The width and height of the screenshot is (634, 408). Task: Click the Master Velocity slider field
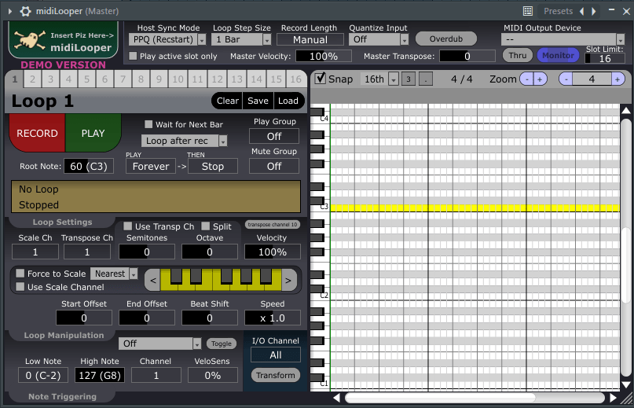click(x=323, y=56)
